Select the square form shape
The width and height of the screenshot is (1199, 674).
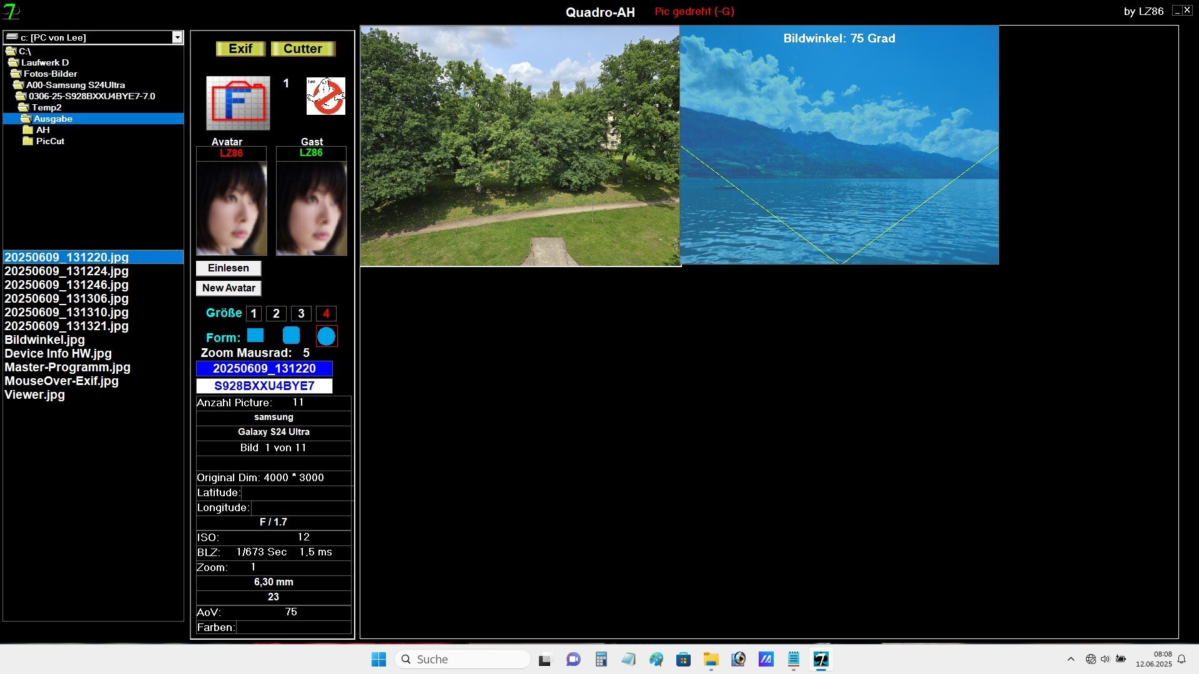(255, 336)
